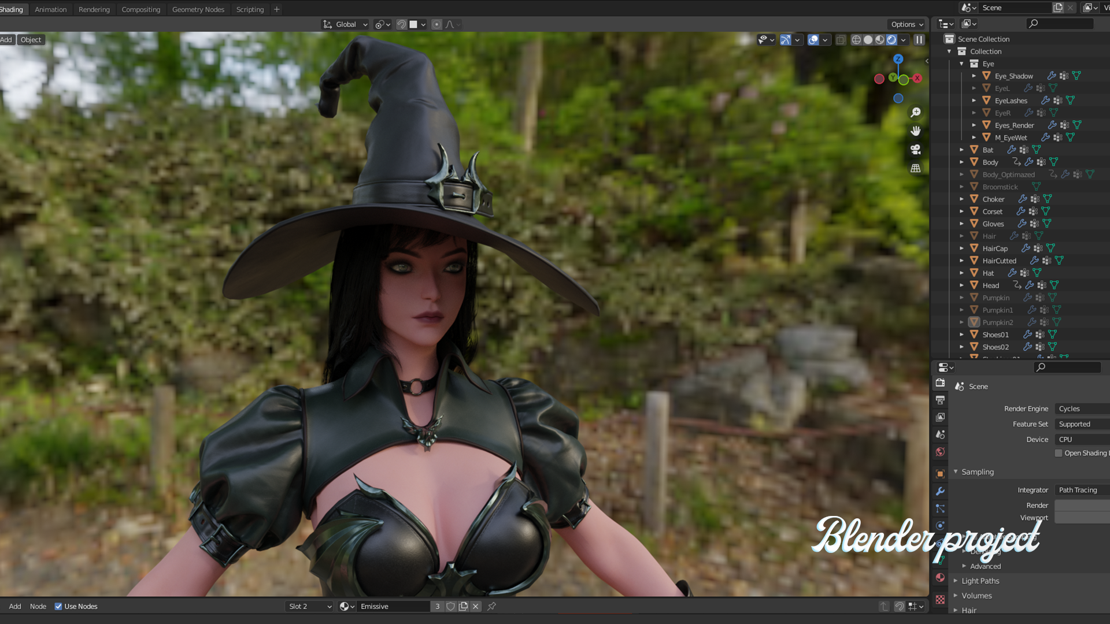Switch perspective/orthographic grid icon

pyautogui.click(x=916, y=169)
